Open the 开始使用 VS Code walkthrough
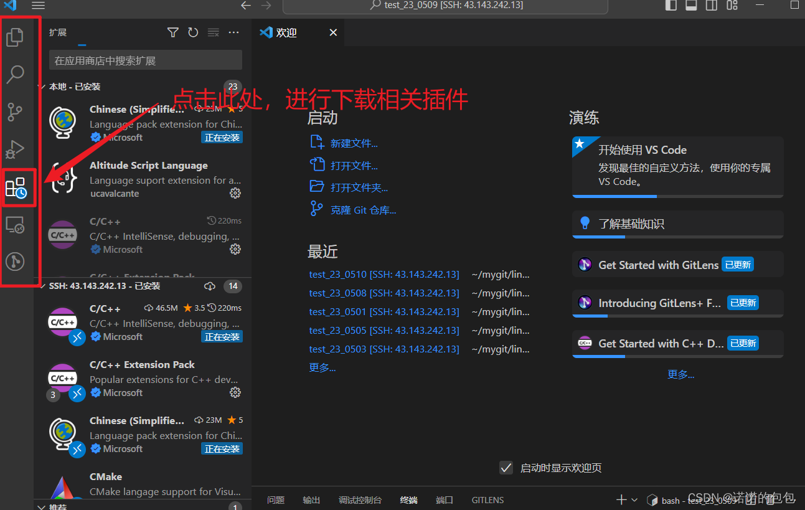 (677, 167)
